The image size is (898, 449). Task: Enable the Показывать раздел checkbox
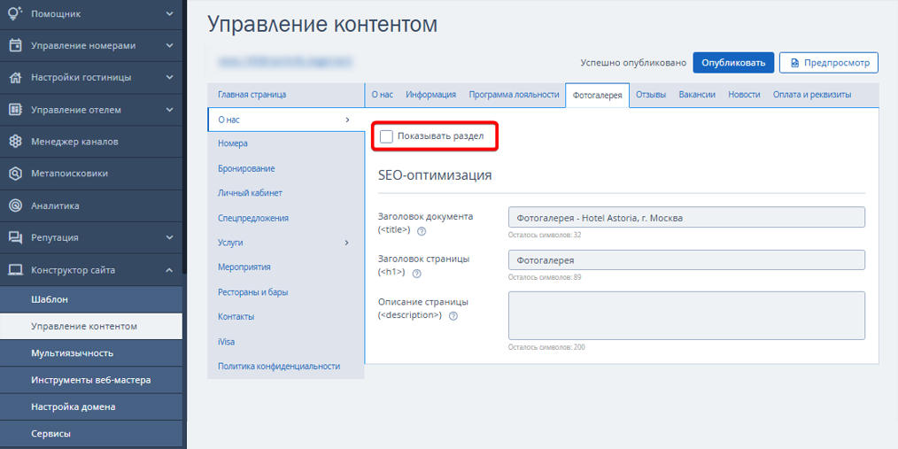387,136
